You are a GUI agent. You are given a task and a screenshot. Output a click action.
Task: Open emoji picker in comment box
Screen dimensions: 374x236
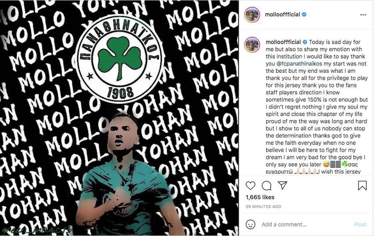(251, 224)
